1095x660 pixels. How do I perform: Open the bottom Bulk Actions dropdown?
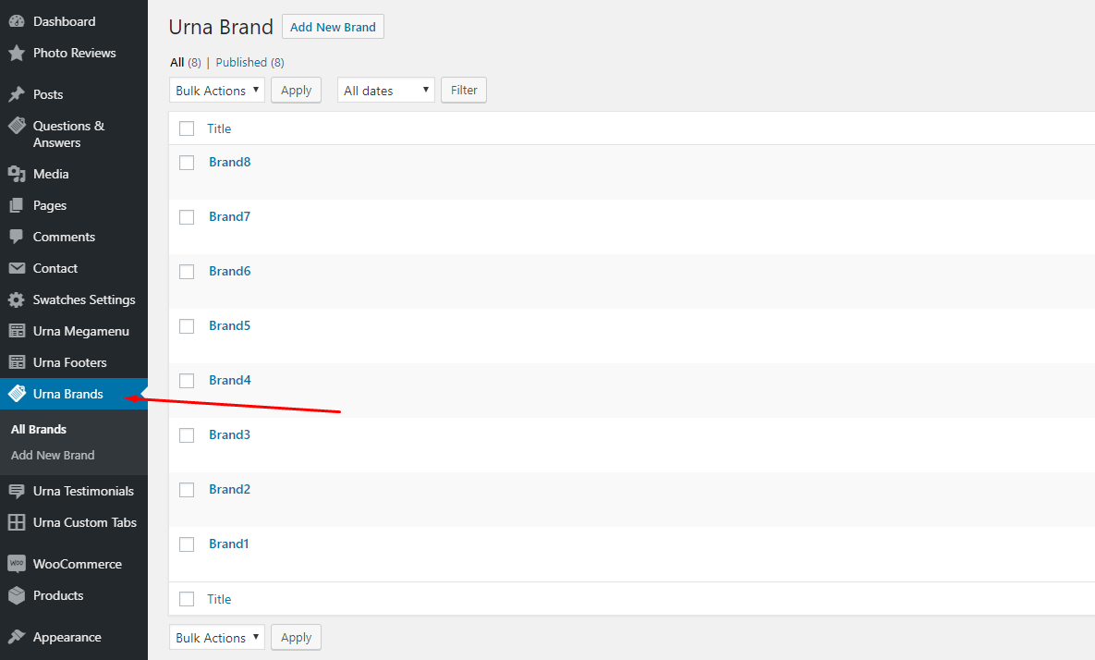coord(217,637)
